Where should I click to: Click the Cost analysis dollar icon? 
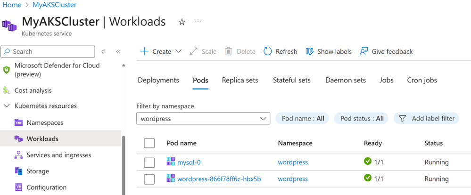6,90
